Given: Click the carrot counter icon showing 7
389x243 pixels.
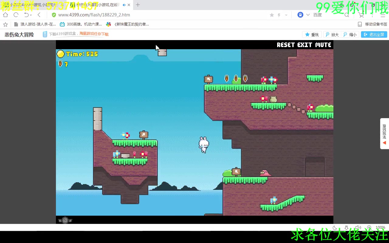Looking at the screenshot, I should point(60,64).
